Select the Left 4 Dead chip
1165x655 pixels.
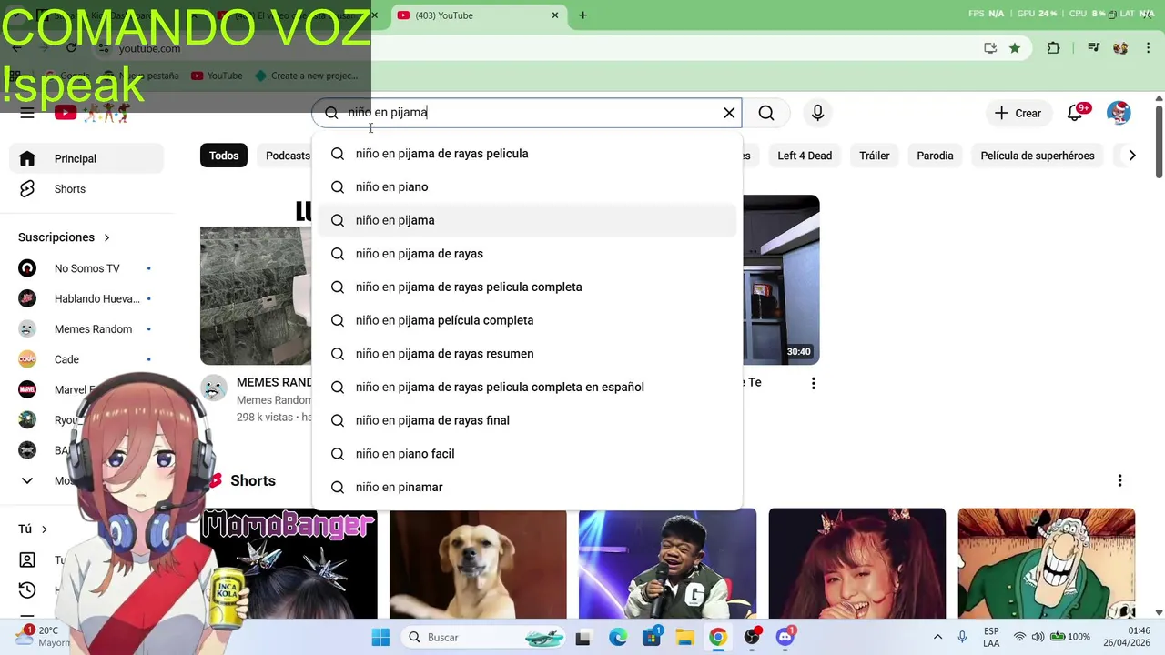pyautogui.click(x=805, y=156)
